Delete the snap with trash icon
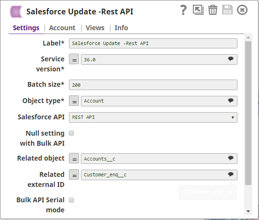This screenshot has height=220, width=259. click(213, 10)
